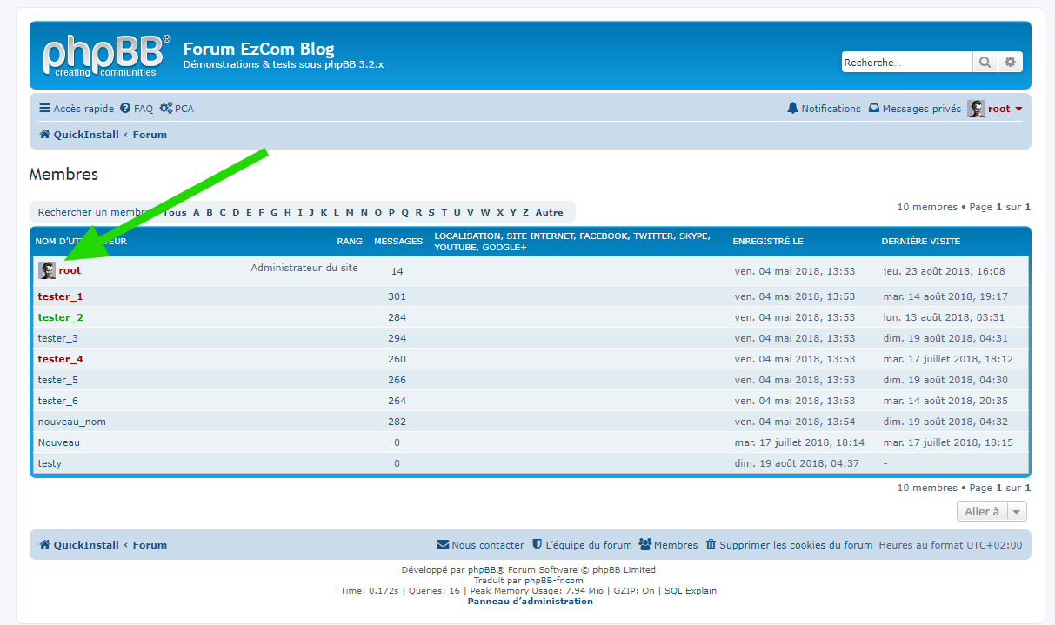Open PCA control panel
The width and height of the screenshot is (1055, 625).
click(x=177, y=109)
